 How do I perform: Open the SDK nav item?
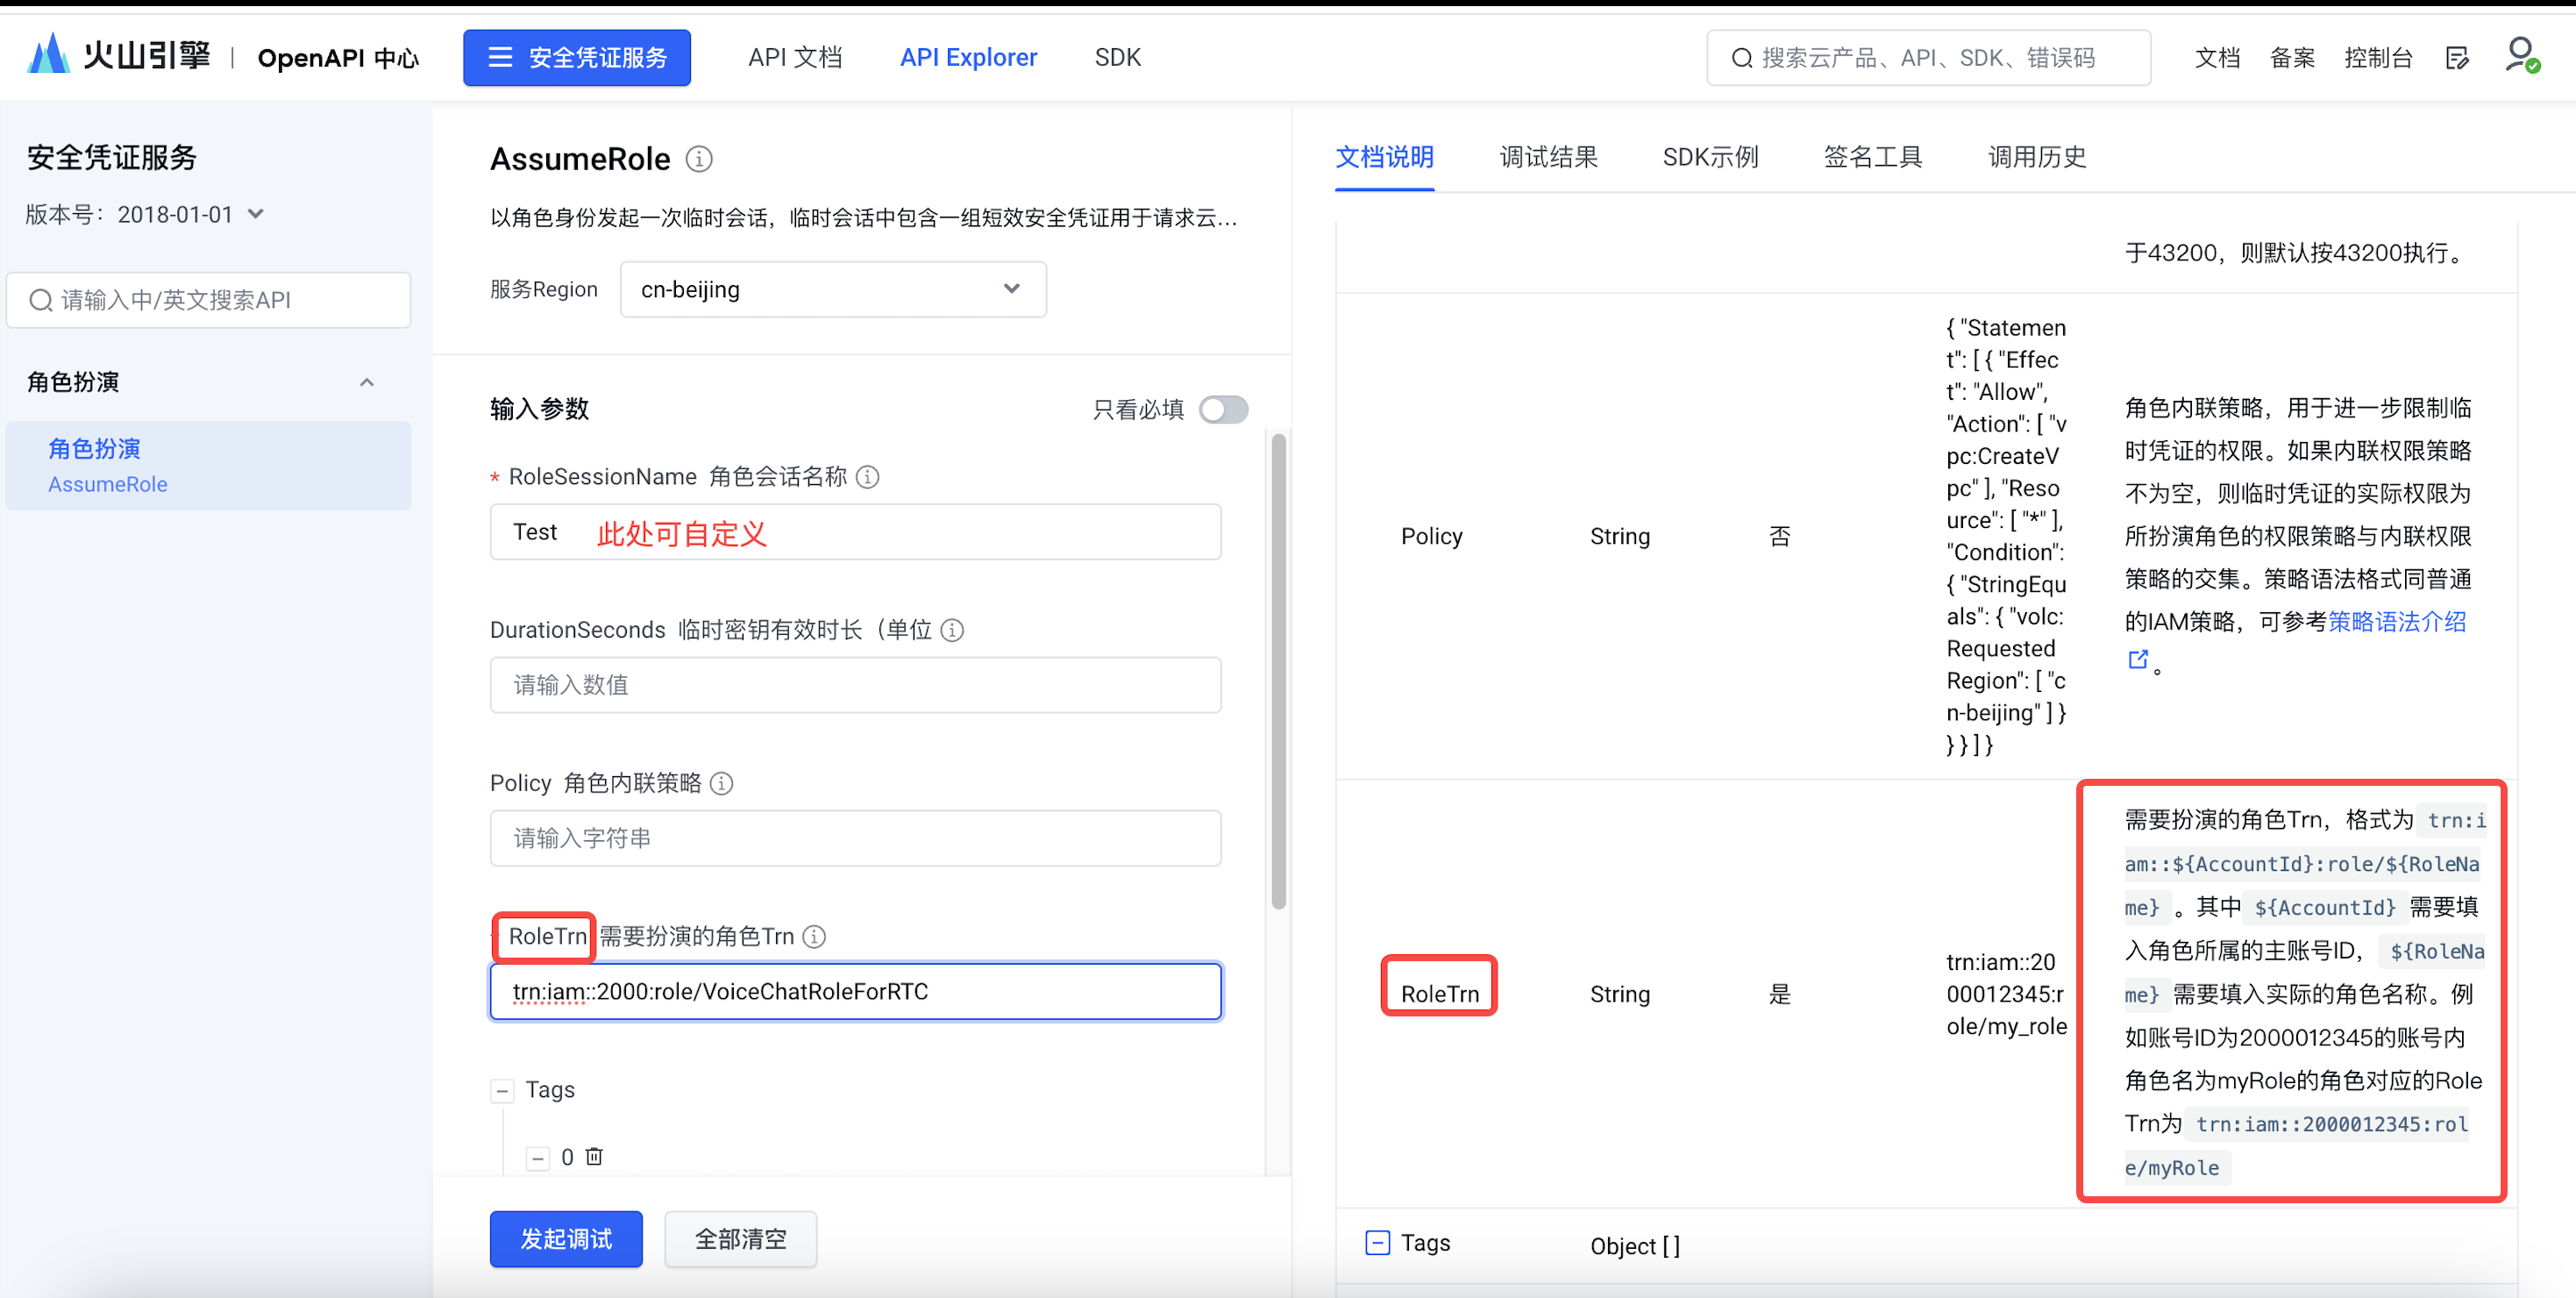tap(1117, 58)
